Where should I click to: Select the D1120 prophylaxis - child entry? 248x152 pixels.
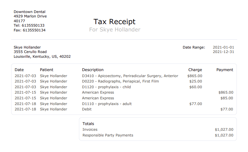coord(106,87)
